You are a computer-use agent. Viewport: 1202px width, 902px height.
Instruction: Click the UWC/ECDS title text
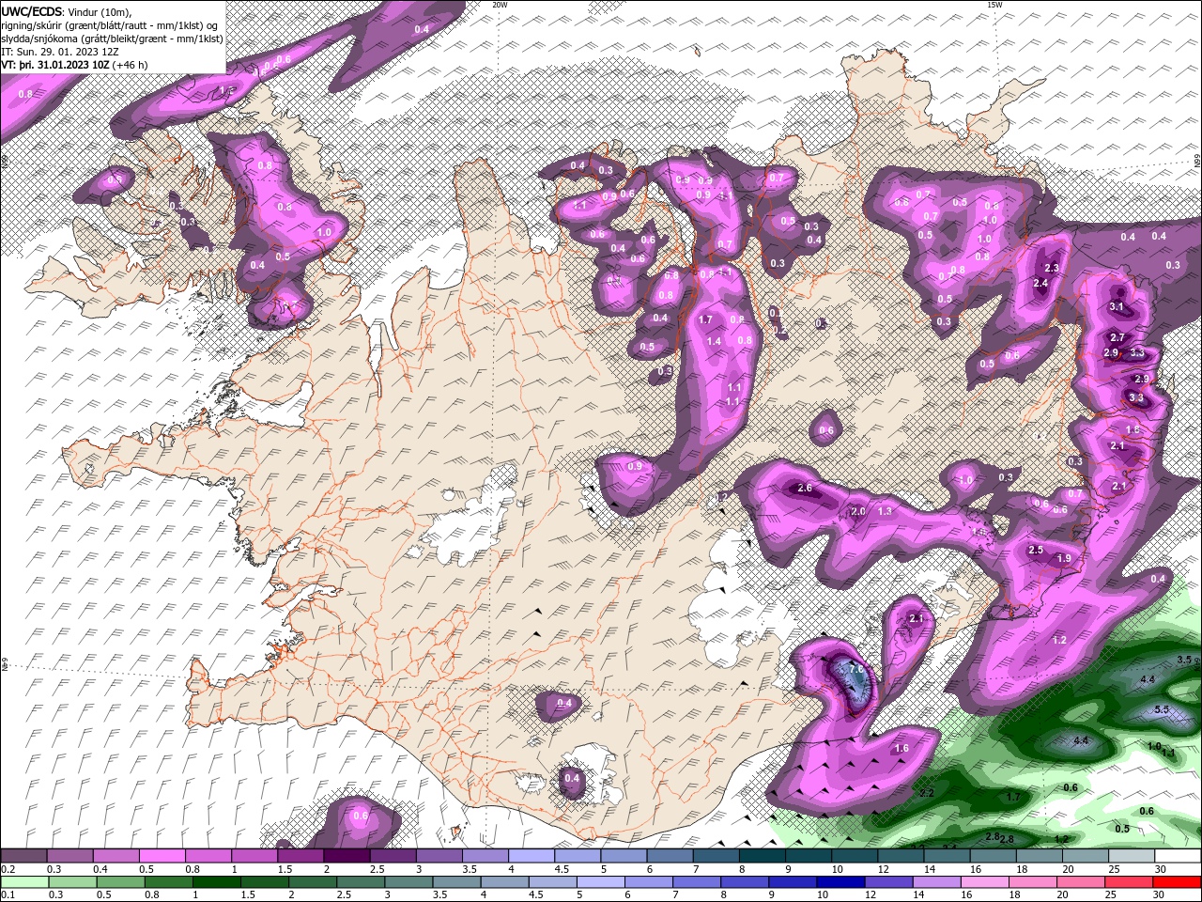click(x=32, y=10)
